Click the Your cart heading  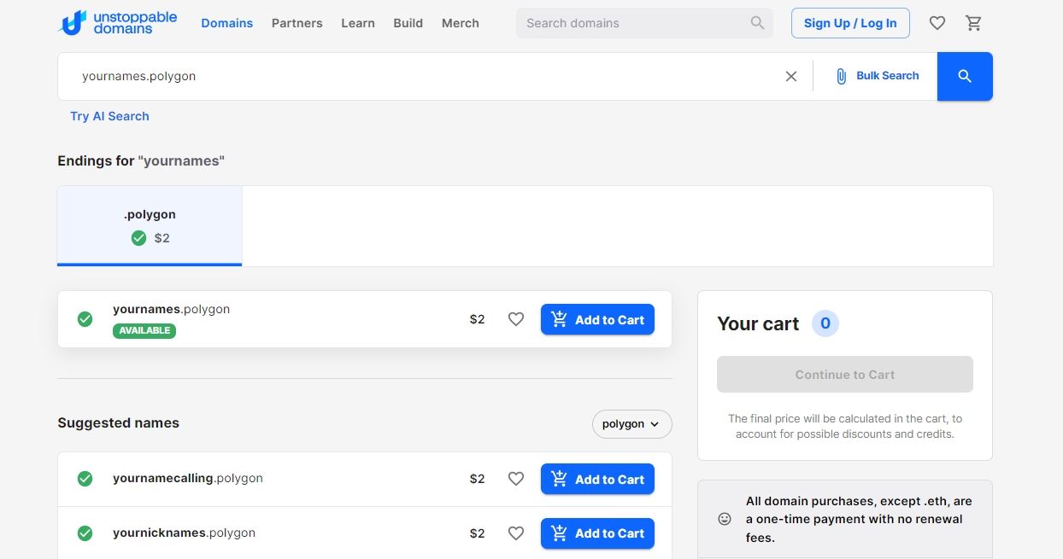point(758,323)
